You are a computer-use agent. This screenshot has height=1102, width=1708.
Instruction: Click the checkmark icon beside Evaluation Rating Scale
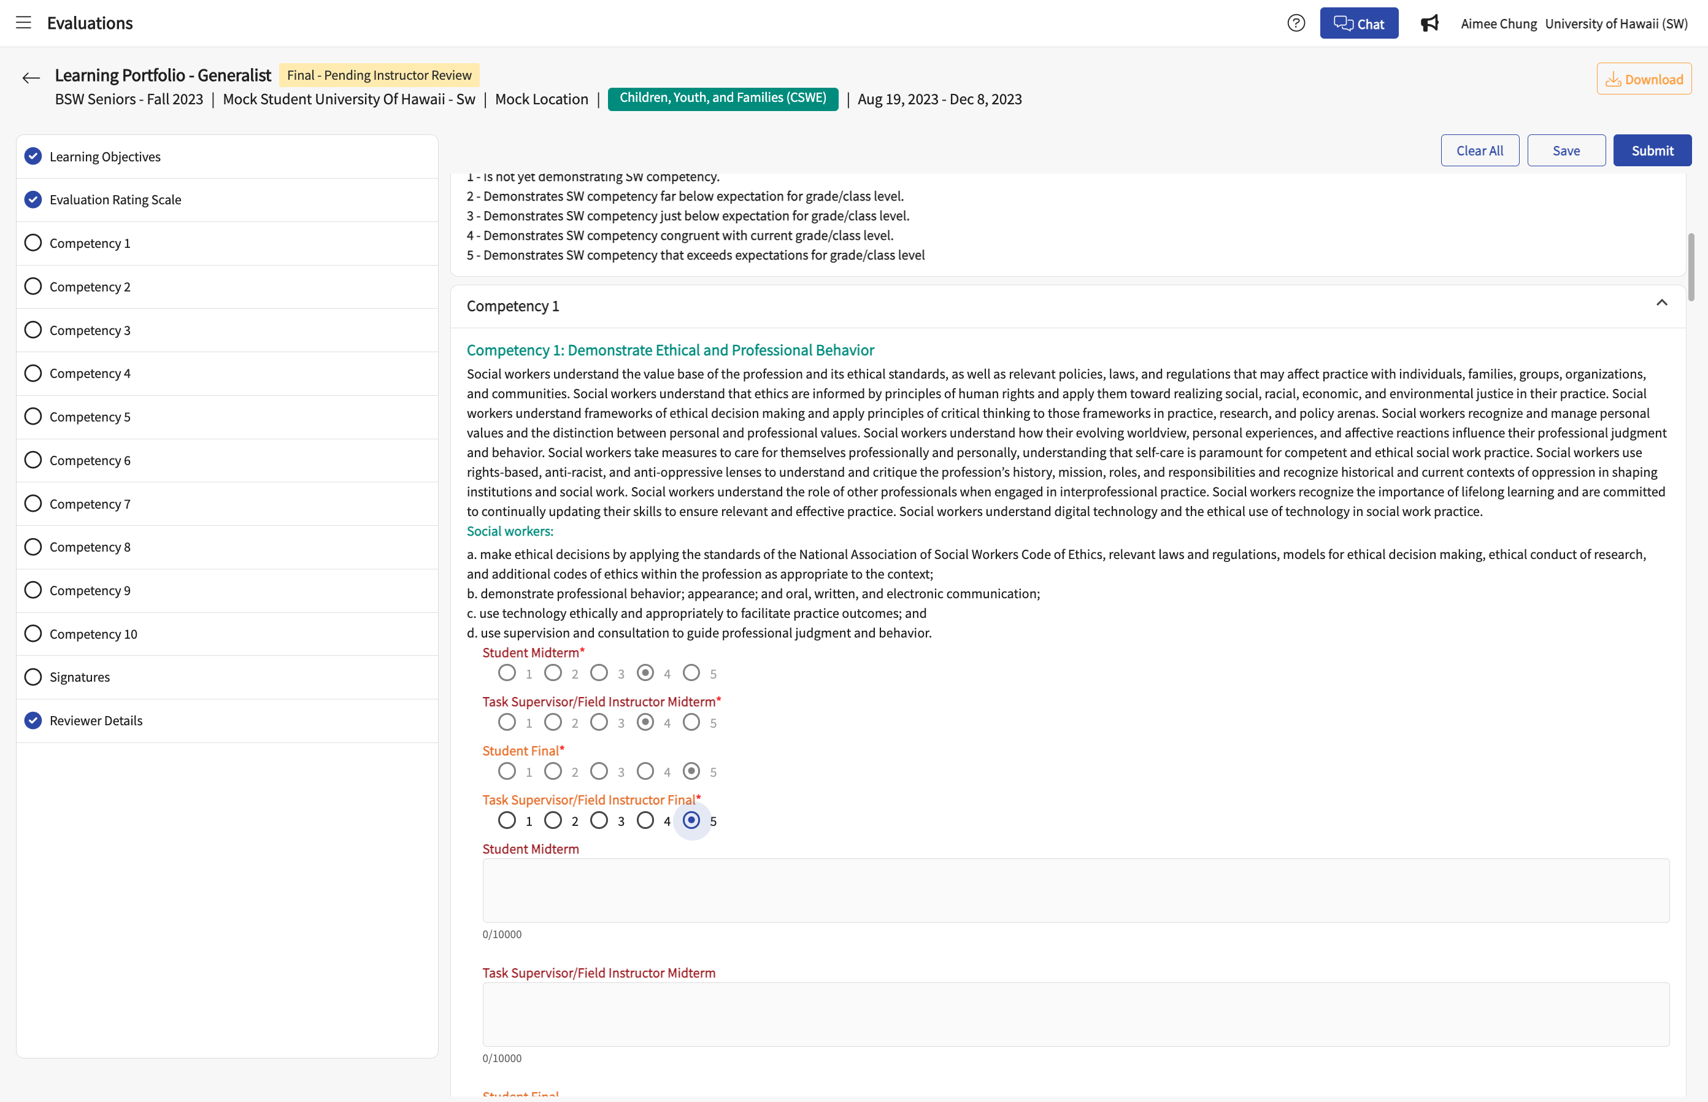(33, 199)
